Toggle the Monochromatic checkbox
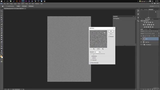Viewport: 160px width, 90px height. pos(90,63)
